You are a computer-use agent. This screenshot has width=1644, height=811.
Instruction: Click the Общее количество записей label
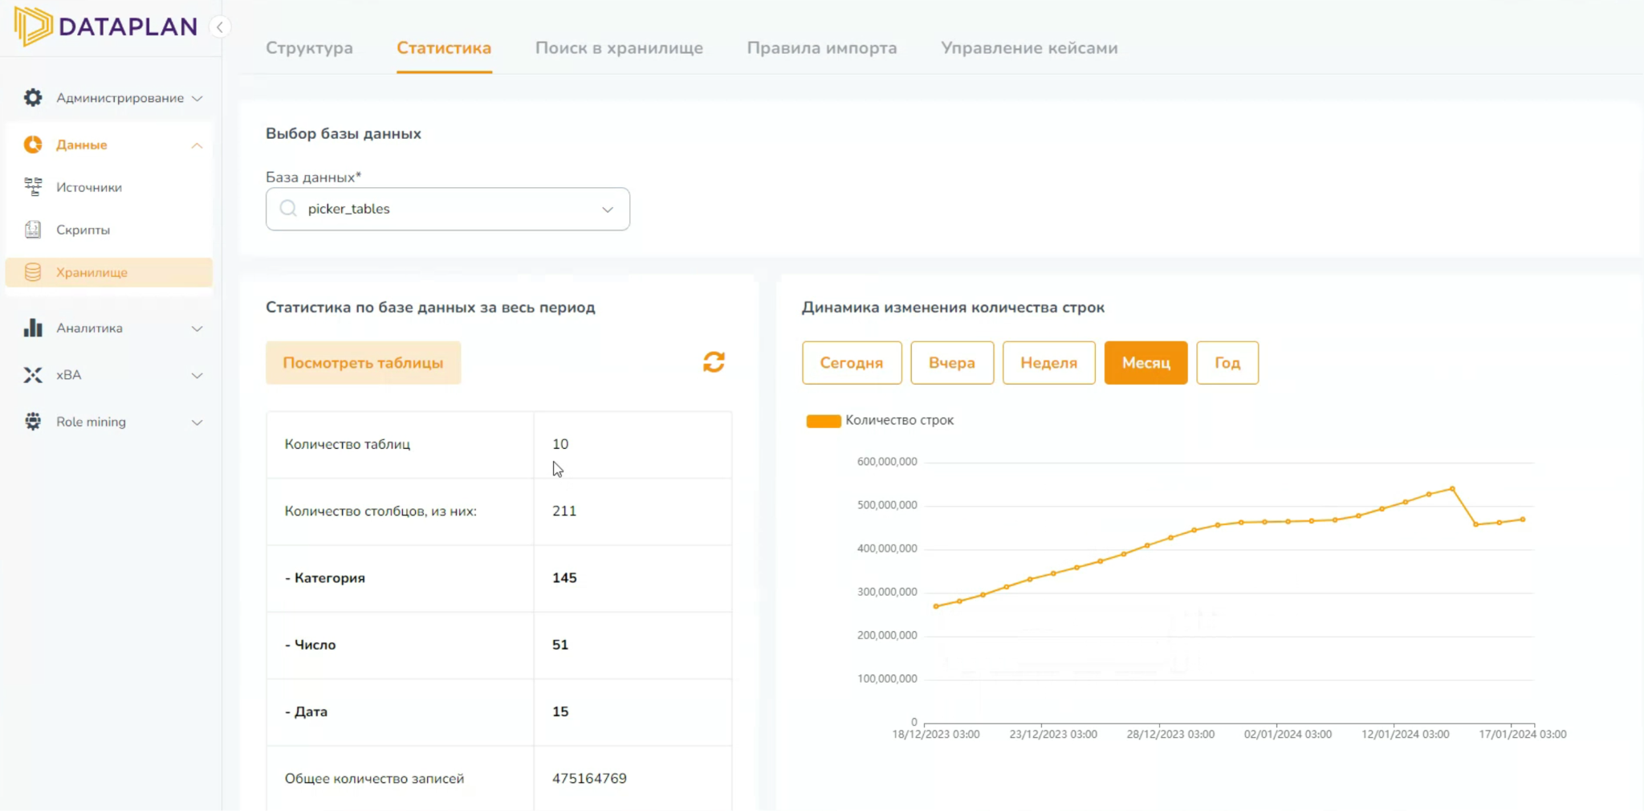pyautogui.click(x=374, y=778)
